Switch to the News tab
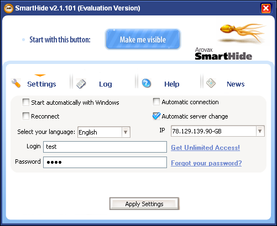 coord(236,84)
